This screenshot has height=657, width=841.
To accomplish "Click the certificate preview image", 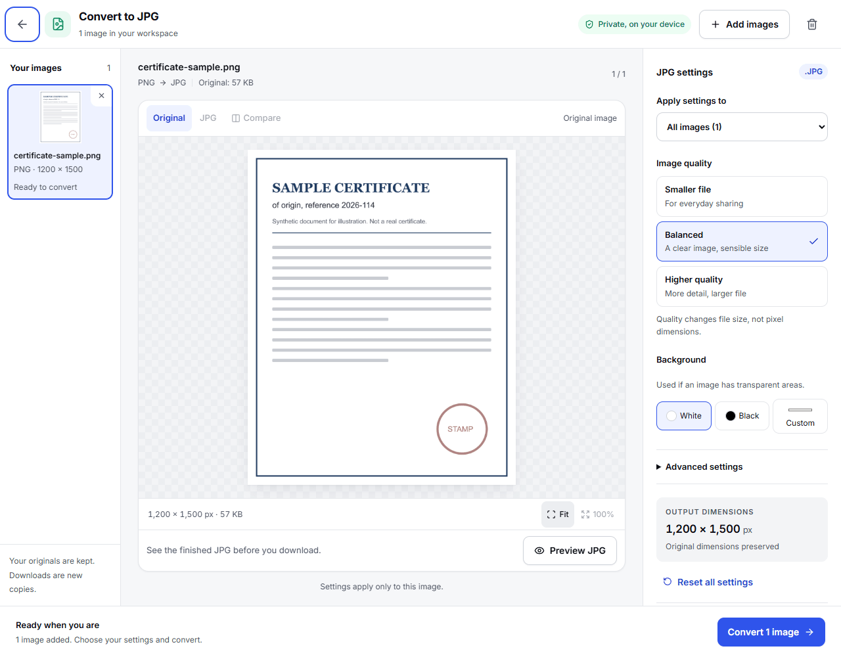I will 382,317.
